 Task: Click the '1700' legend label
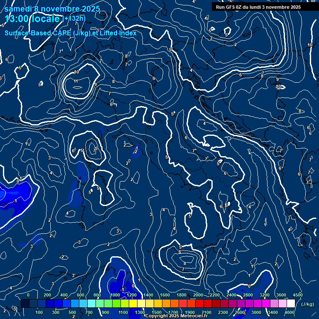pyautogui.click(x=173, y=312)
